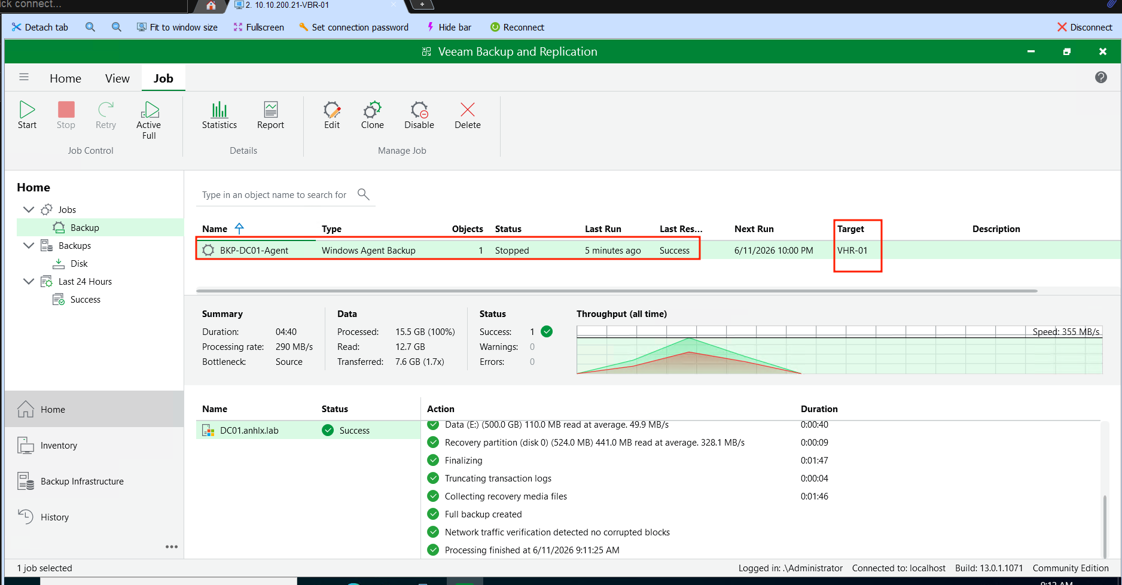Screen dimensions: 1122x585
Task: Disconnect the remote session
Action: click(1085, 27)
